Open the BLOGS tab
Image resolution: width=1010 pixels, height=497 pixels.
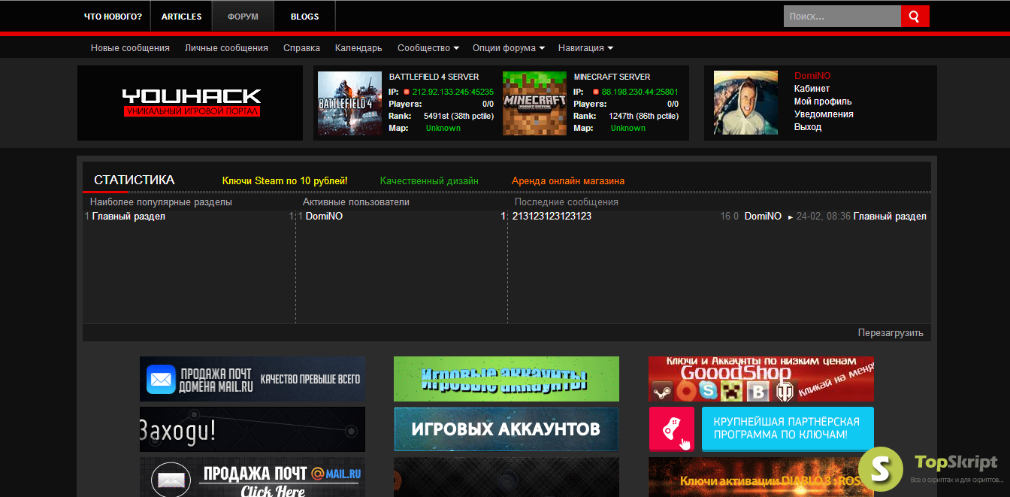coord(304,17)
